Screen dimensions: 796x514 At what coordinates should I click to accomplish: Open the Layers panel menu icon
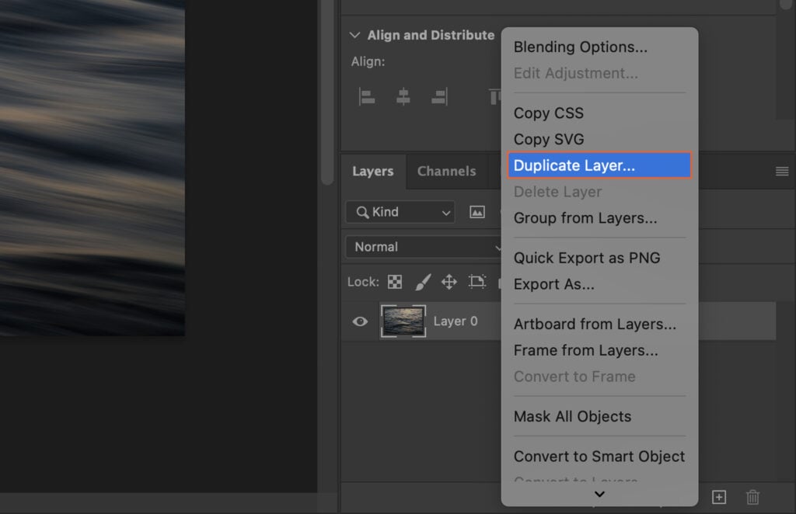(782, 171)
